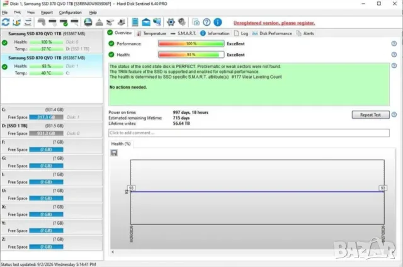The image size is (403, 267).
Task: Switch to the Disk Performance tab
Action: [x=272, y=33]
